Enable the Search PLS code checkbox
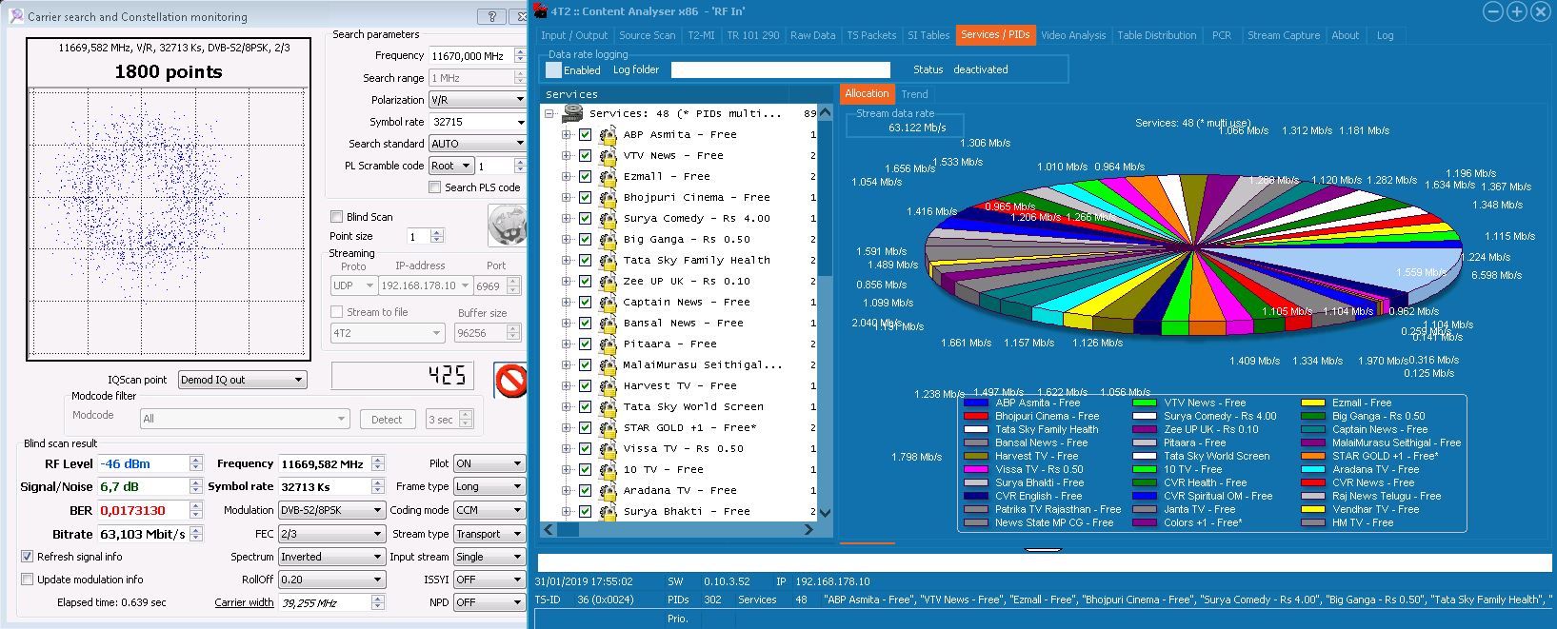The height and width of the screenshot is (629, 1557). pos(435,187)
